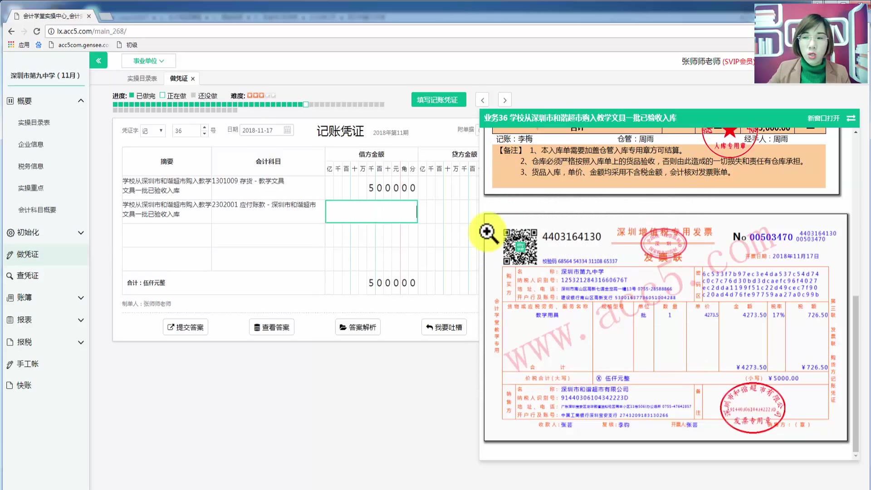This screenshot has width=871, height=490.
Task: Click the current progress bar segment
Action: (306, 104)
